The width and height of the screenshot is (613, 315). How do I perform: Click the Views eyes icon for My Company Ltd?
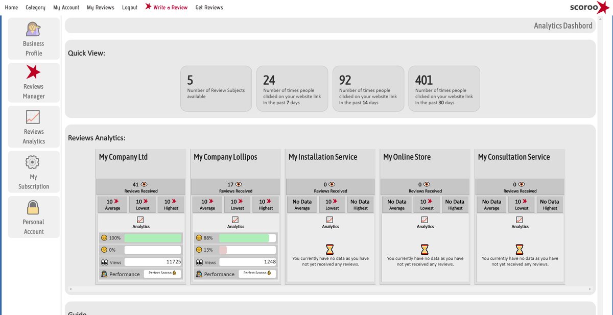[105, 262]
